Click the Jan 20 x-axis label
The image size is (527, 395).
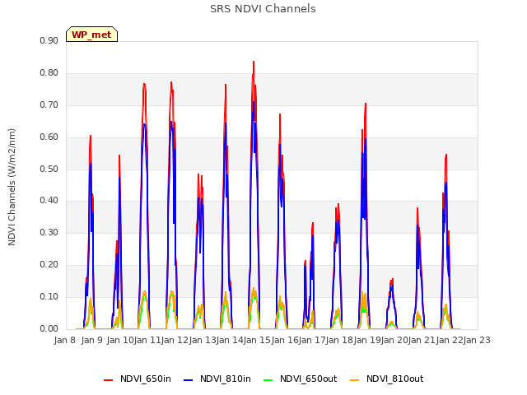394,340
